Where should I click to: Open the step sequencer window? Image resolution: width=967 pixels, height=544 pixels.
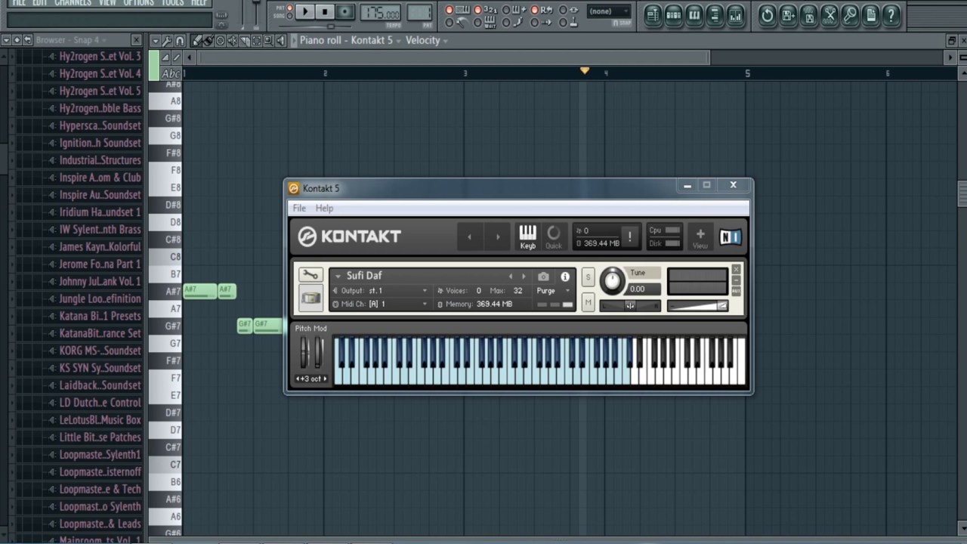674,15
